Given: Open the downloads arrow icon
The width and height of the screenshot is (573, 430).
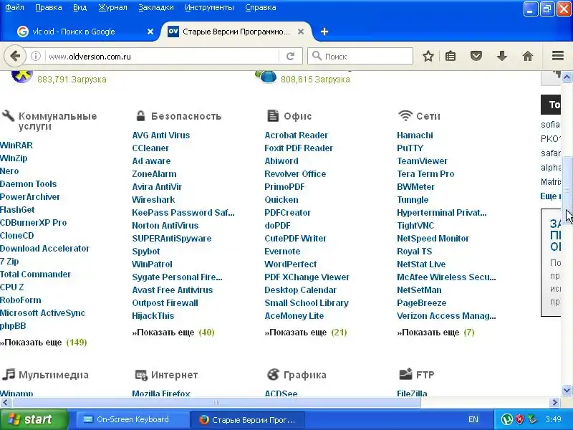Looking at the screenshot, I should [x=502, y=57].
